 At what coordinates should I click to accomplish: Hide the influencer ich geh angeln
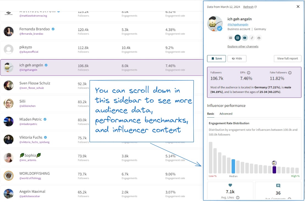click(237, 58)
